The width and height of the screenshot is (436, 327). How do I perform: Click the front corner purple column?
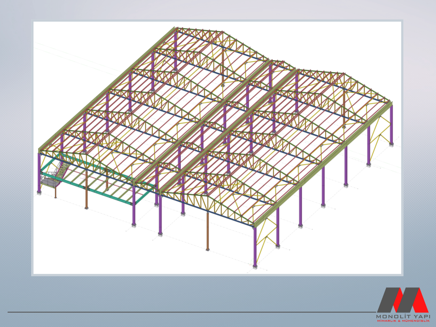[255, 247]
